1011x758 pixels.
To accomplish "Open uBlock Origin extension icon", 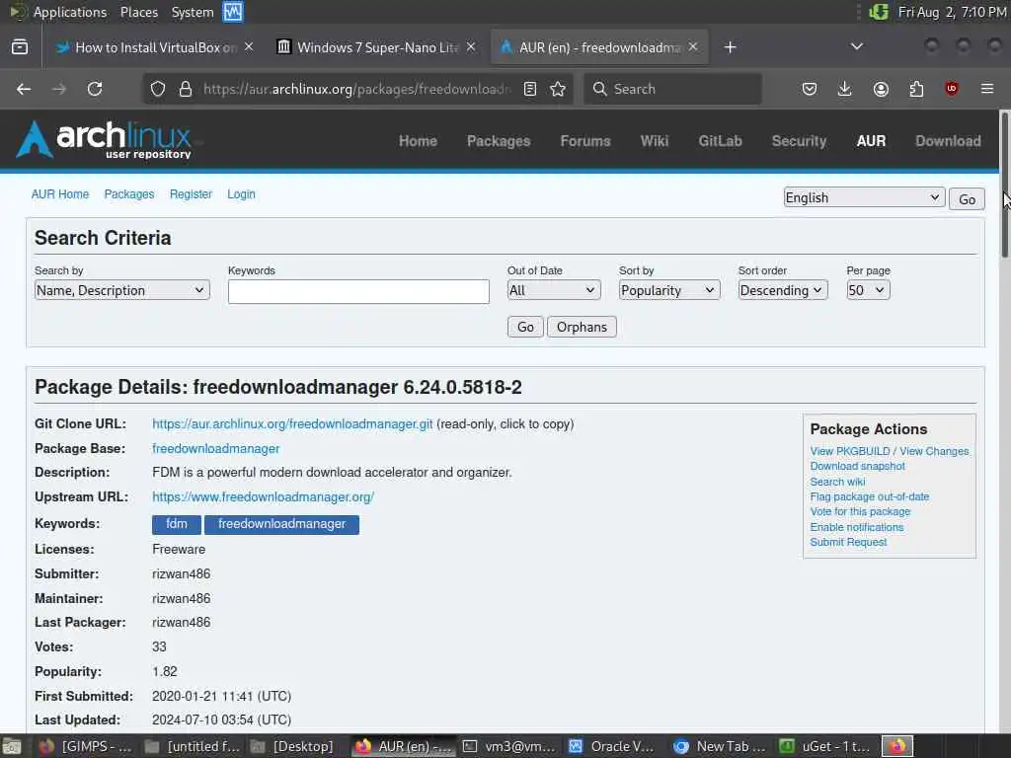I will pos(951,88).
